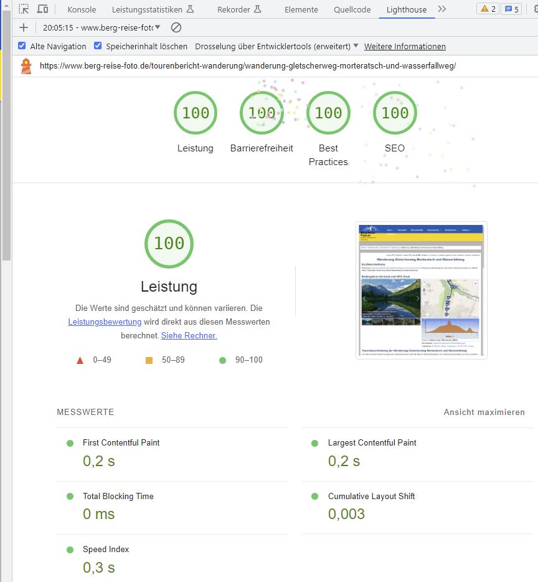Jump to SEO score gauge
The image size is (538, 582).
tap(395, 113)
